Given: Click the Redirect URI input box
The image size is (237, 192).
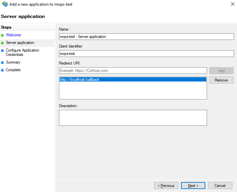Looking at the screenshot, I should 133,71.
